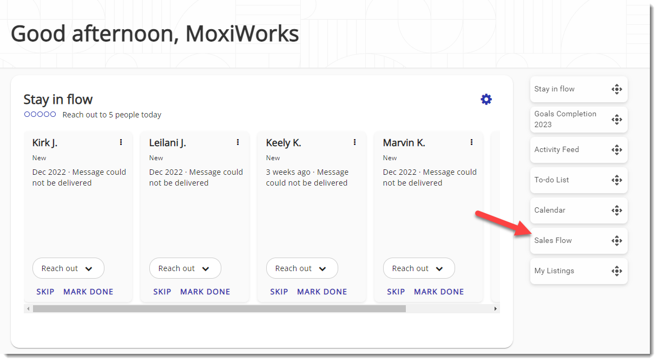Grab the move handle next to My Listings
The image size is (658, 362).
pos(617,271)
